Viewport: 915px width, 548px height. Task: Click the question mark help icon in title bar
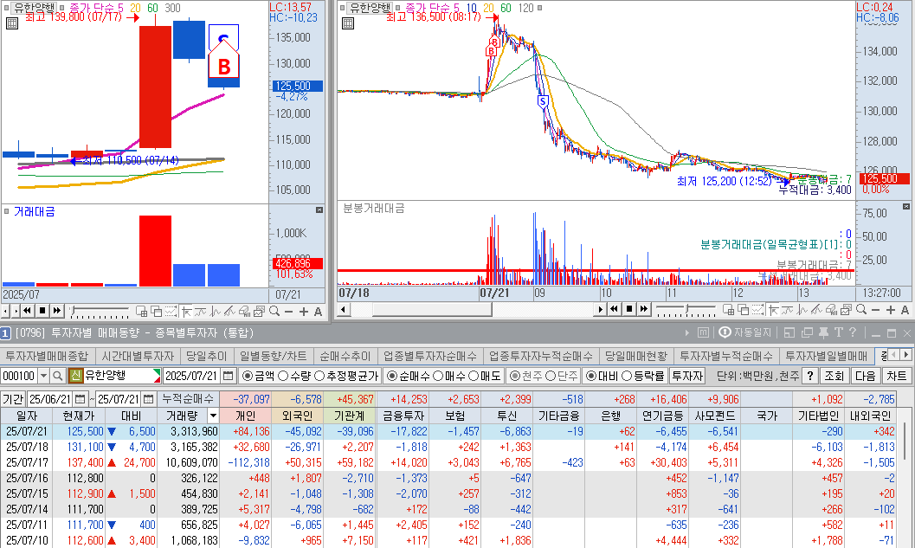click(x=853, y=332)
